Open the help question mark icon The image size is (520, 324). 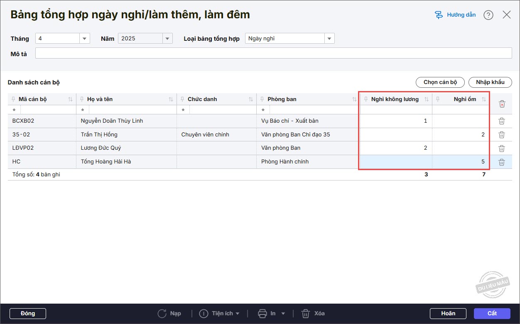coord(488,15)
